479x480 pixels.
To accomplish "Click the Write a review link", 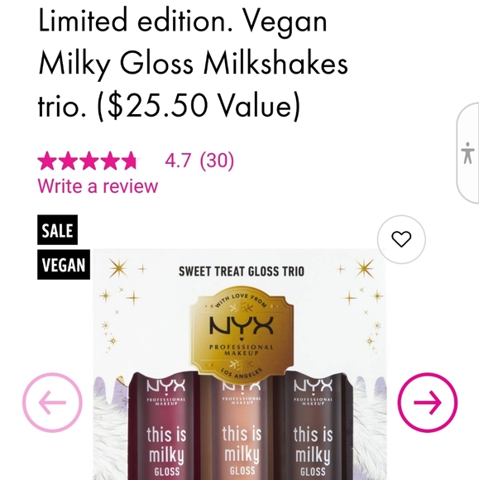I will (98, 186).
